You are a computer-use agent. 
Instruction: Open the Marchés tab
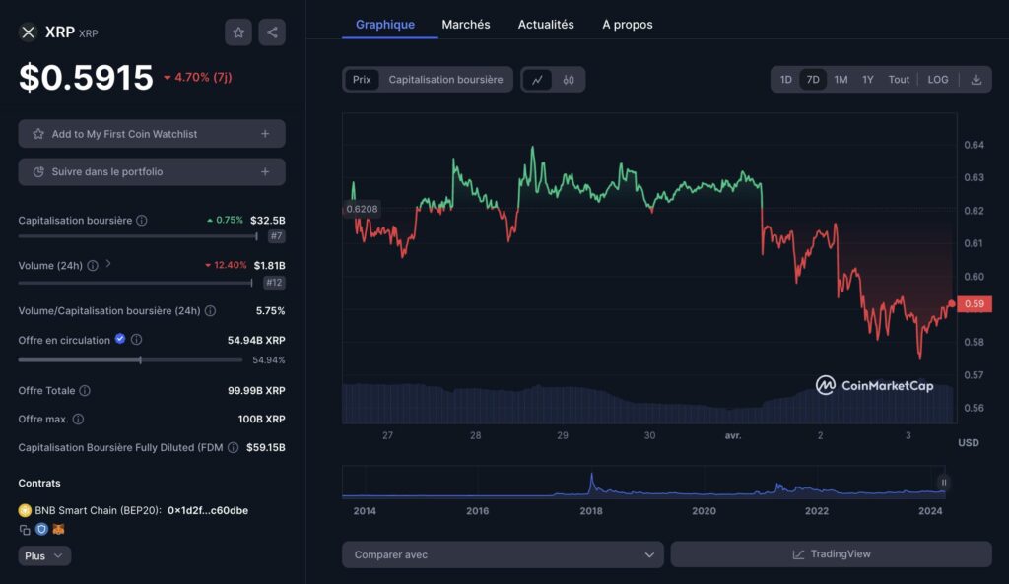[466, 25]
